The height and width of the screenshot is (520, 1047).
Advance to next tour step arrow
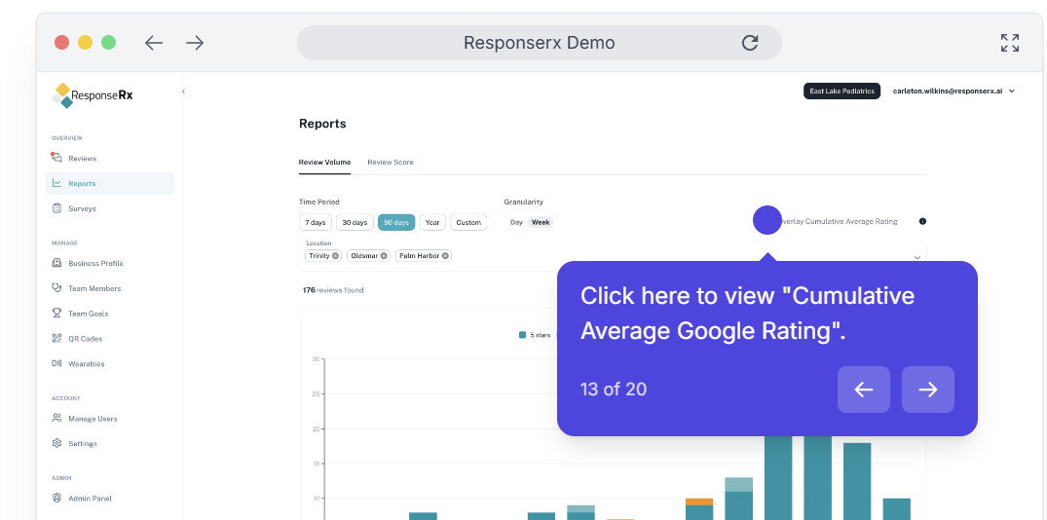point(927,390)
